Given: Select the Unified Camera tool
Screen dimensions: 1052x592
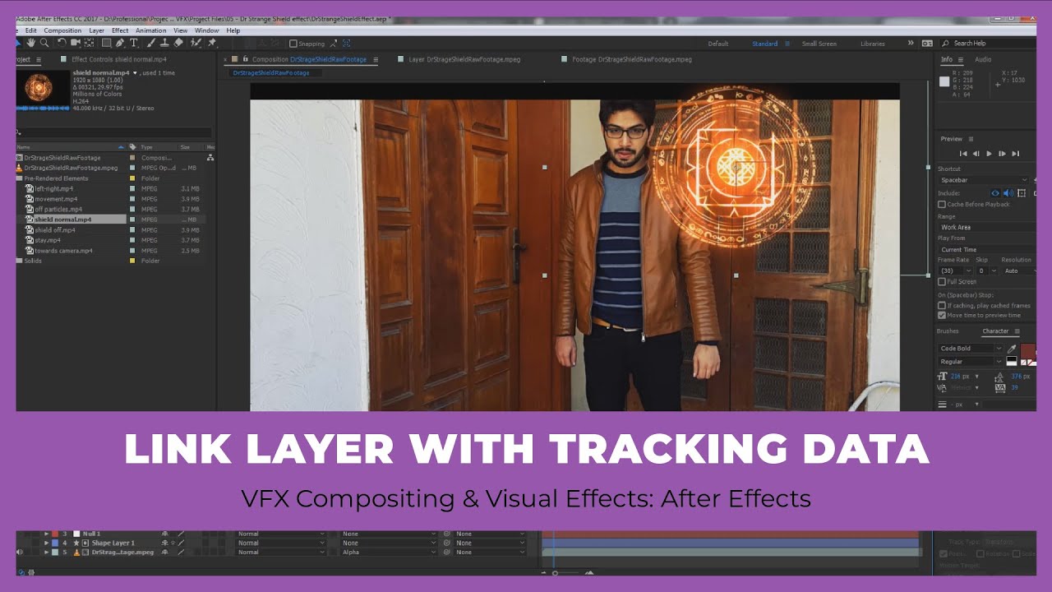Looking at the screenshot, I should (76, 43).
